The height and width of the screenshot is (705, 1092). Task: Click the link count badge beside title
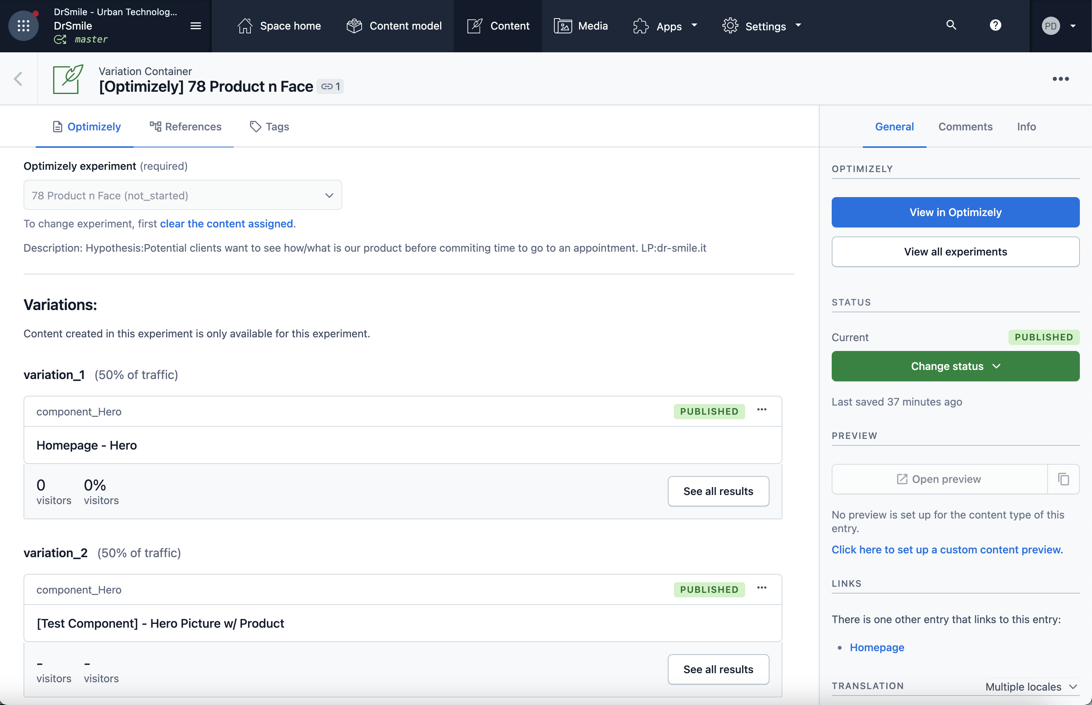[x=330, y=86]
